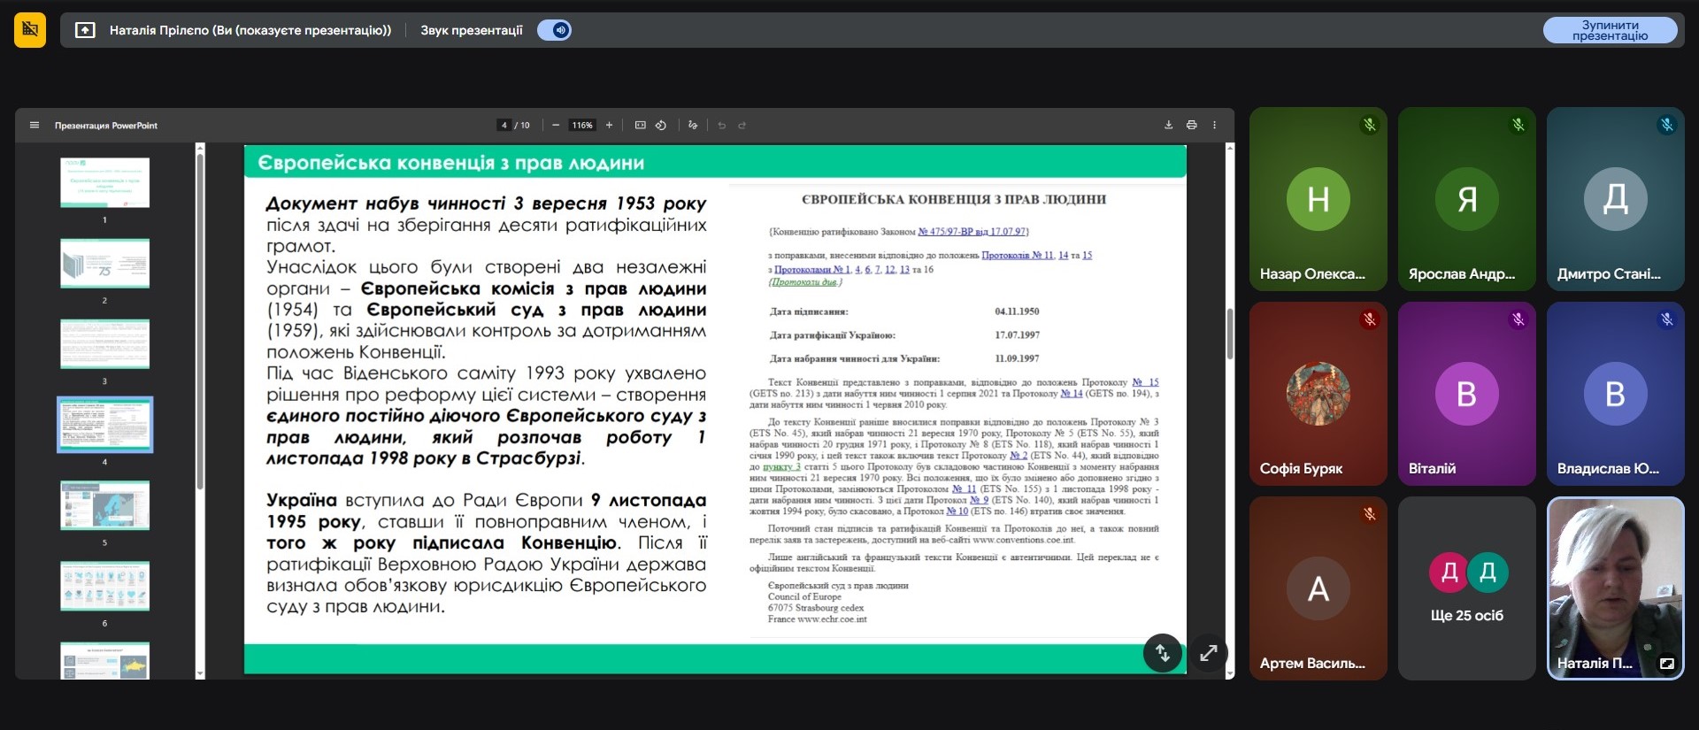Screen dimensions: 1699x730
Task: Select the draw annotation tool
Action: pyautogui.click(x=693, y=126)
